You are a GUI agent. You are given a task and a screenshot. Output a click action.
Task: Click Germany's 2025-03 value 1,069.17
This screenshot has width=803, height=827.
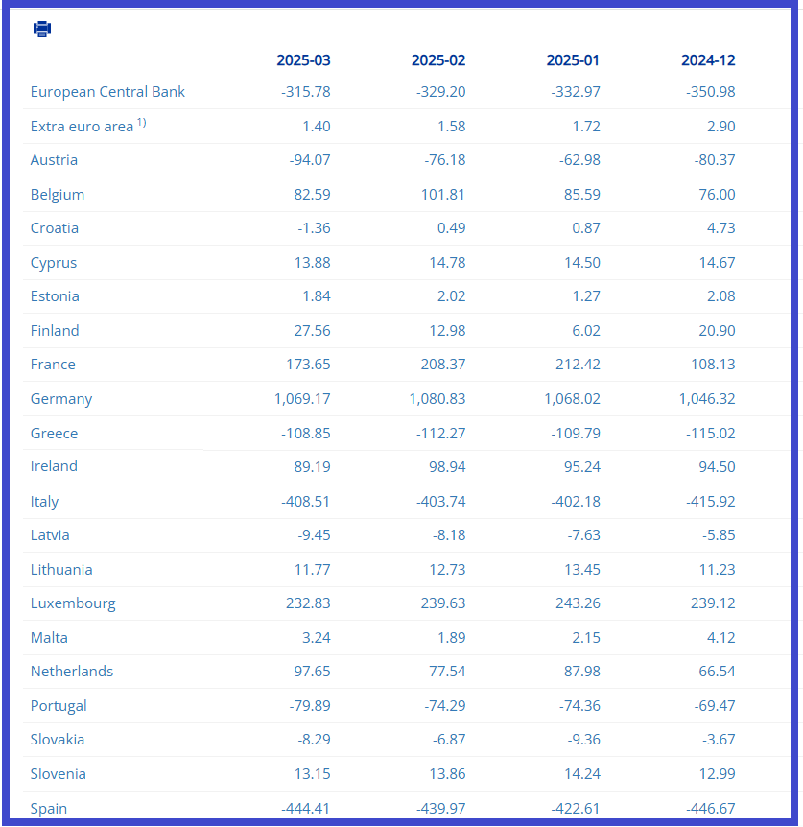coord(302,399)
